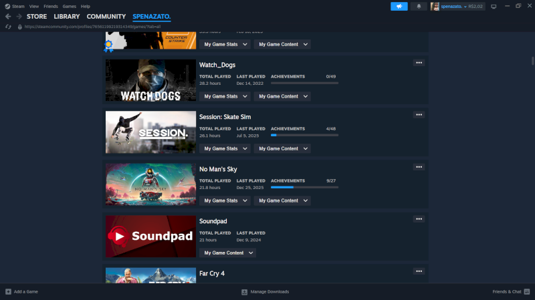The width and height of the screenshot is (535, 300).
Task: Expand the Soundpad My Game Content dropdown
Action: click(x=227, y=253)
